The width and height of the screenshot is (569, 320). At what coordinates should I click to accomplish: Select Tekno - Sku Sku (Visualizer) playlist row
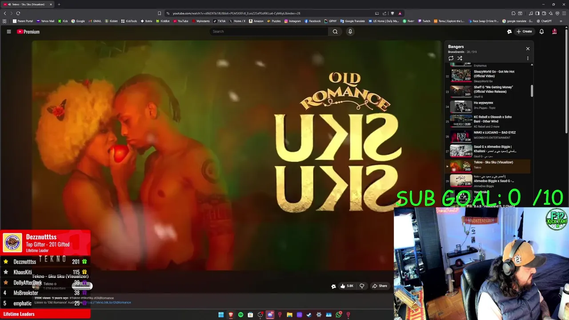(x=489, y=166)
